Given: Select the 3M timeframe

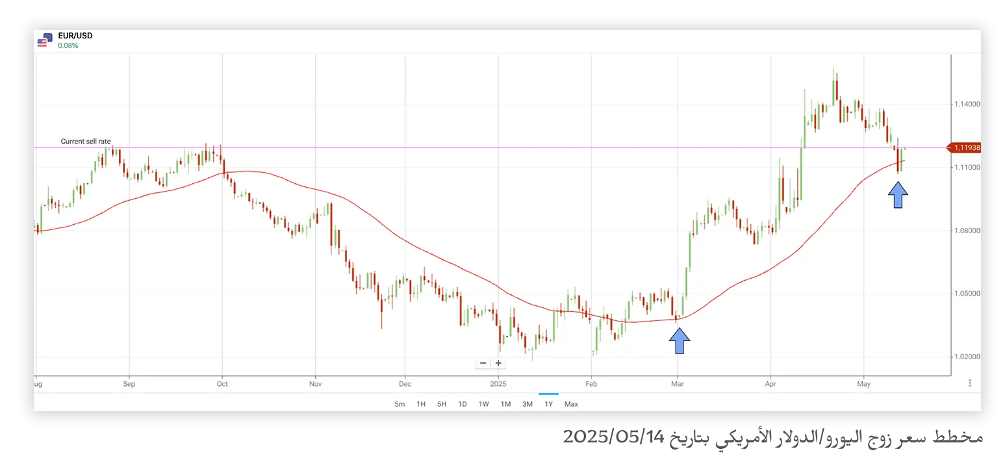Looking at the screenshot, I should [x=528, y=404].
